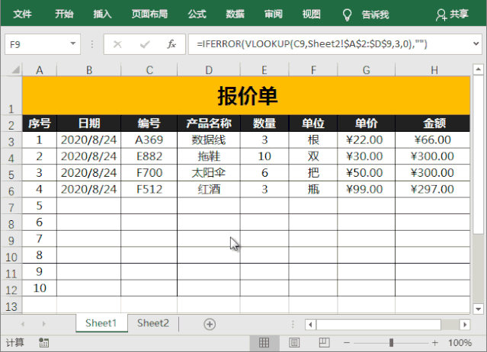Click the macro recording status bar icon

click(x=43, y=343)
